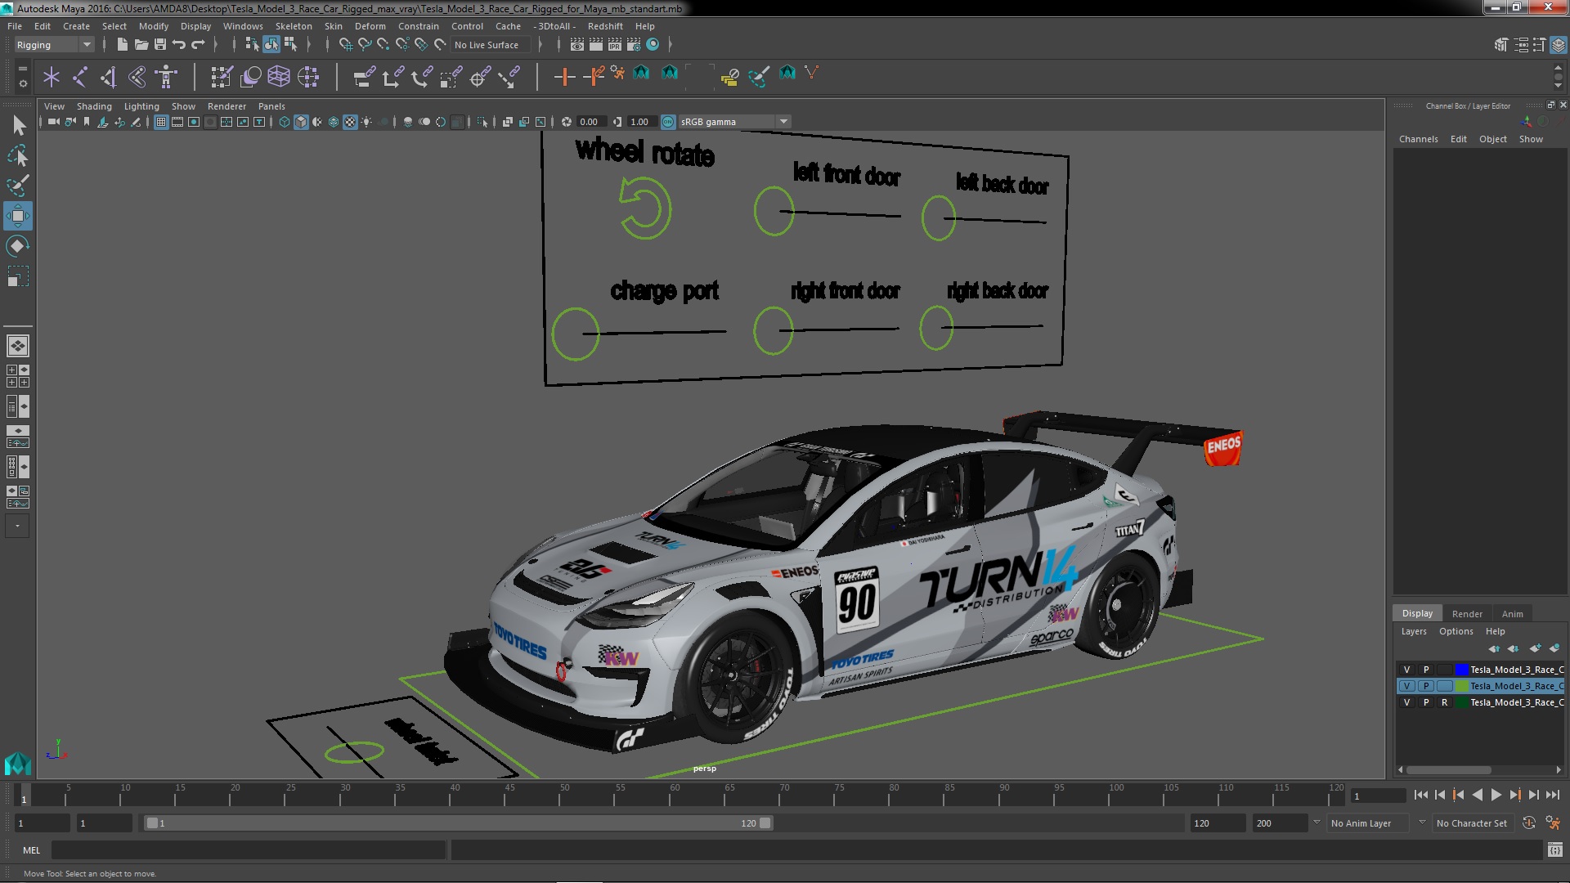Choose the Rotate tool in toolbox
Screen dimensions: 1570x883
pos(18,246)
